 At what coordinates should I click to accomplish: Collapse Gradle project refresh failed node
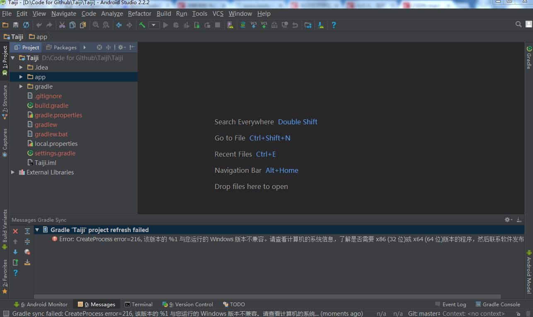pos(37,230)
